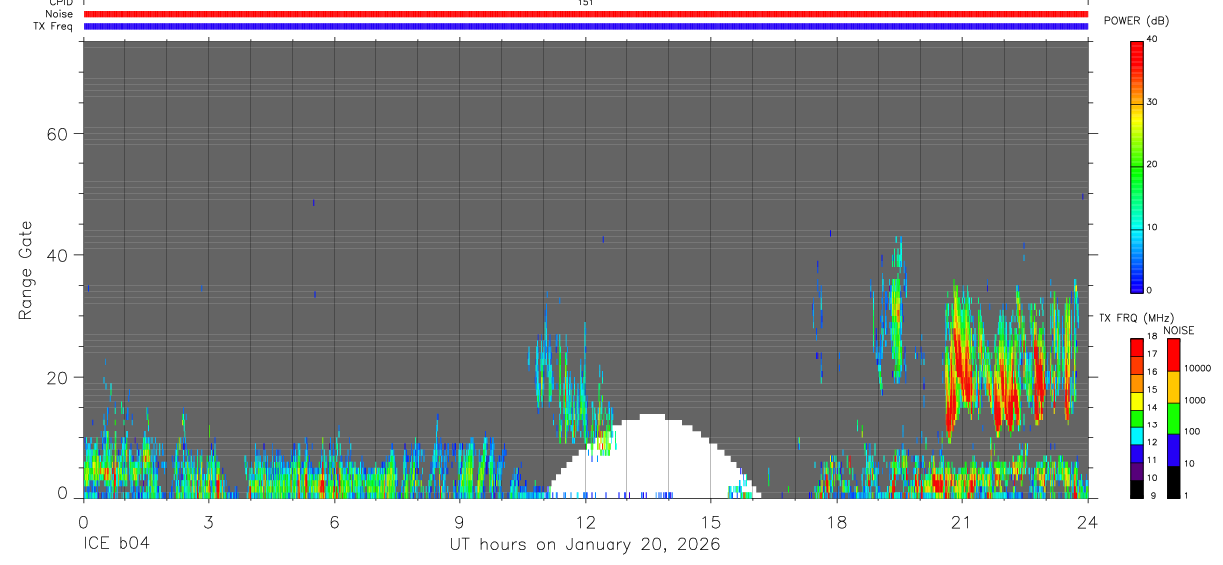The image size is (1223, 565).
Task: Click the 21 hour tick label
Action: pos(962,523)
